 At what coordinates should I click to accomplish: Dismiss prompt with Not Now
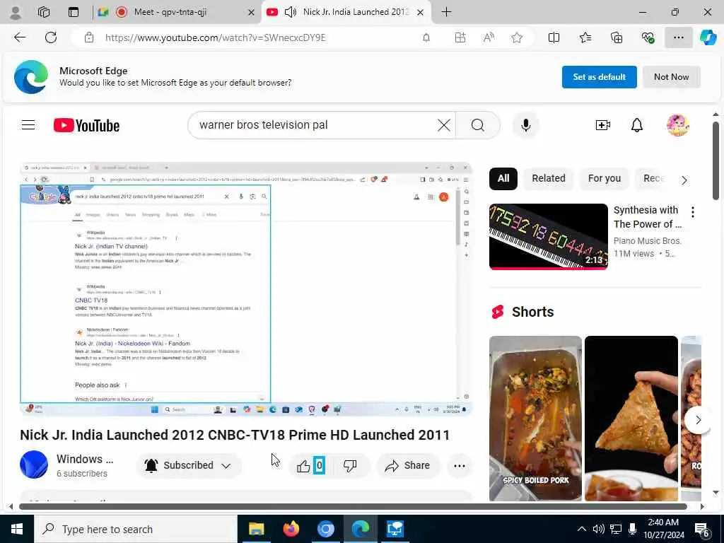tap(672, 77)
